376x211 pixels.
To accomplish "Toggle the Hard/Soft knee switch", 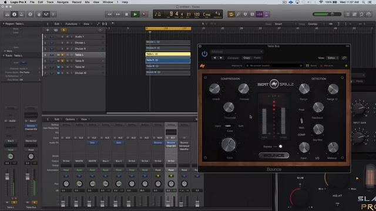I will 228,126.
